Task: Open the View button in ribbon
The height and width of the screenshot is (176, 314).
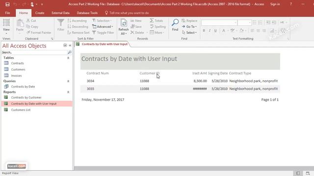Action: point(6,27)
